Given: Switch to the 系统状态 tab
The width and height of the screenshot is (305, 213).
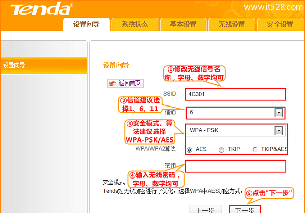Looking at the screenshot, I should [x=135, y=24].
